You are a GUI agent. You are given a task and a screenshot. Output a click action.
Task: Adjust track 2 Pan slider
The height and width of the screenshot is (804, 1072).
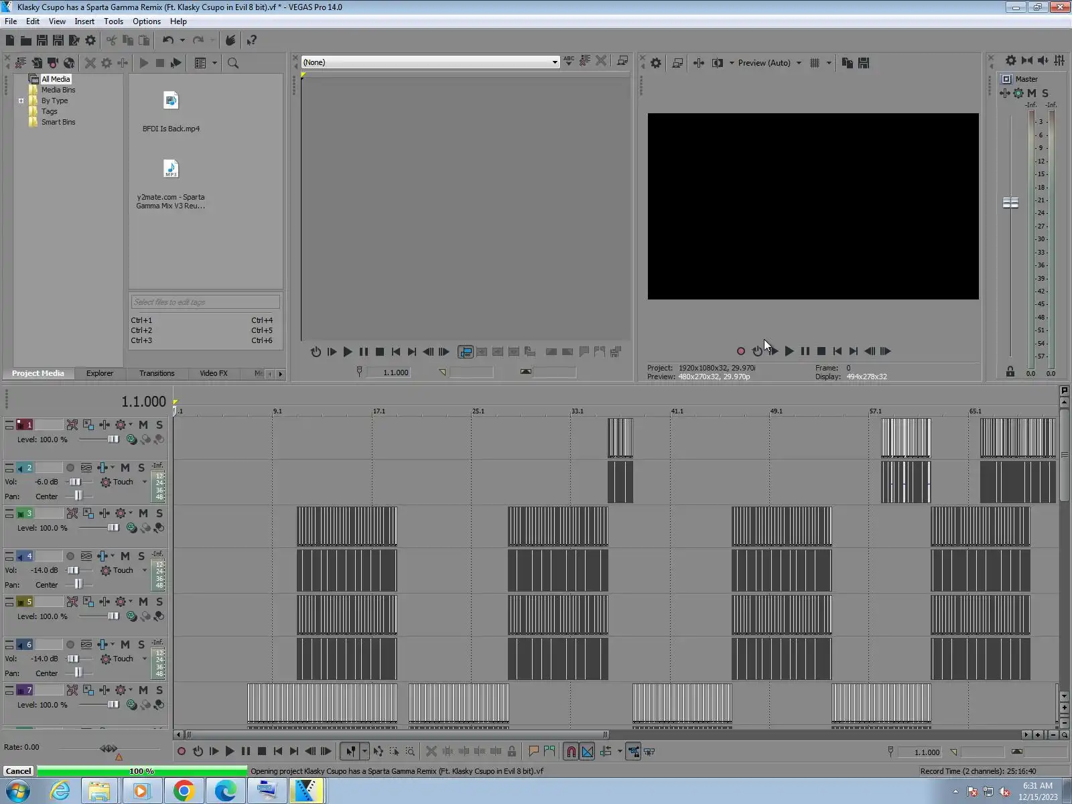78,496
